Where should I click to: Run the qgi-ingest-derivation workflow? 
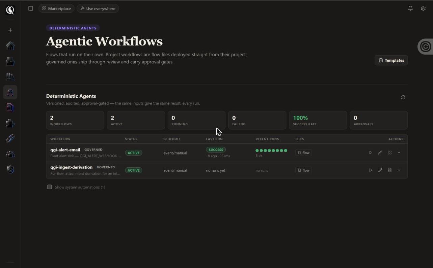click(371, 170)
